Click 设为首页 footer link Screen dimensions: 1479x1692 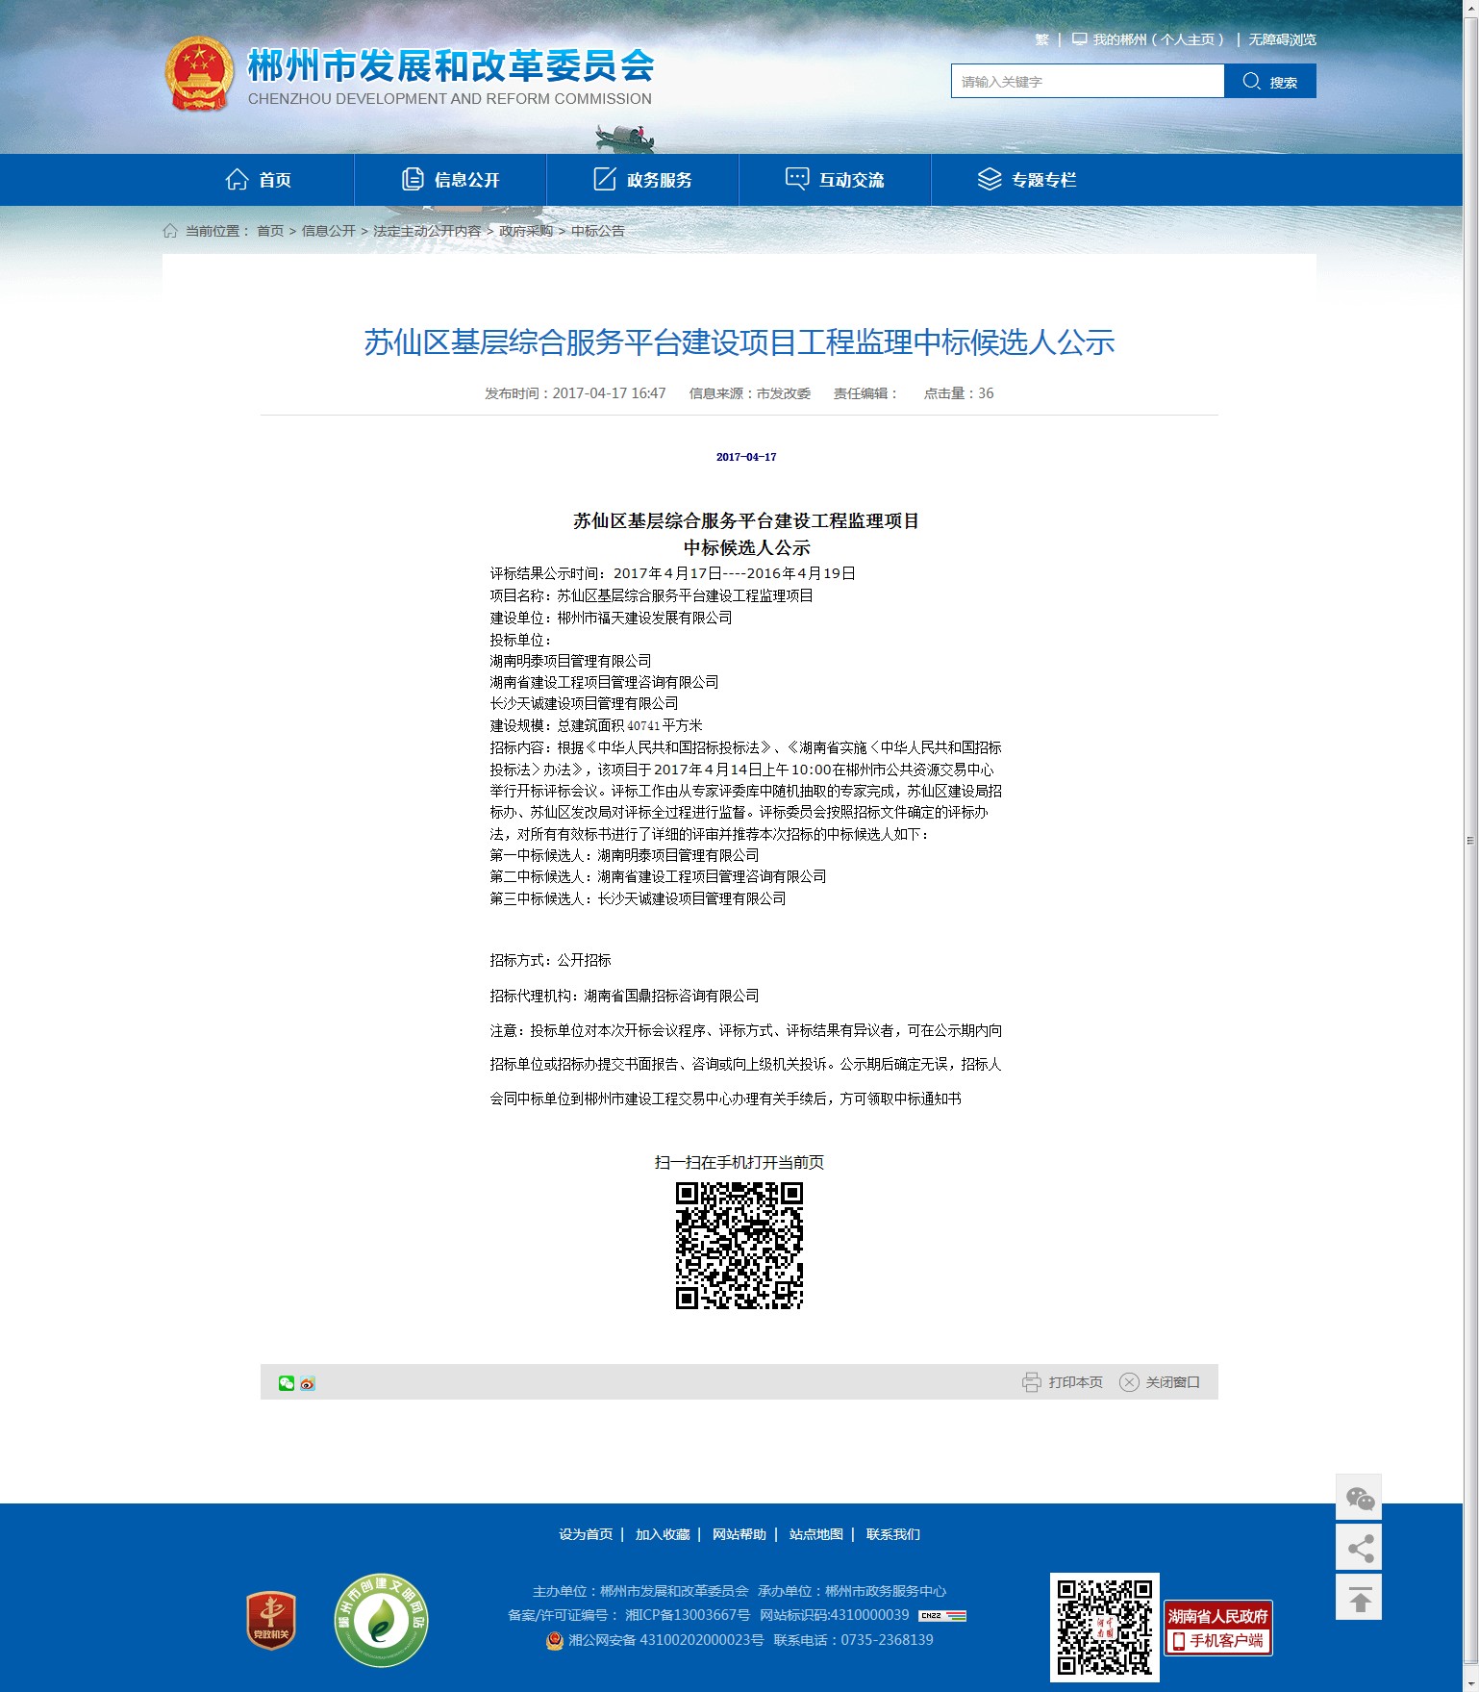[586, 1534]
